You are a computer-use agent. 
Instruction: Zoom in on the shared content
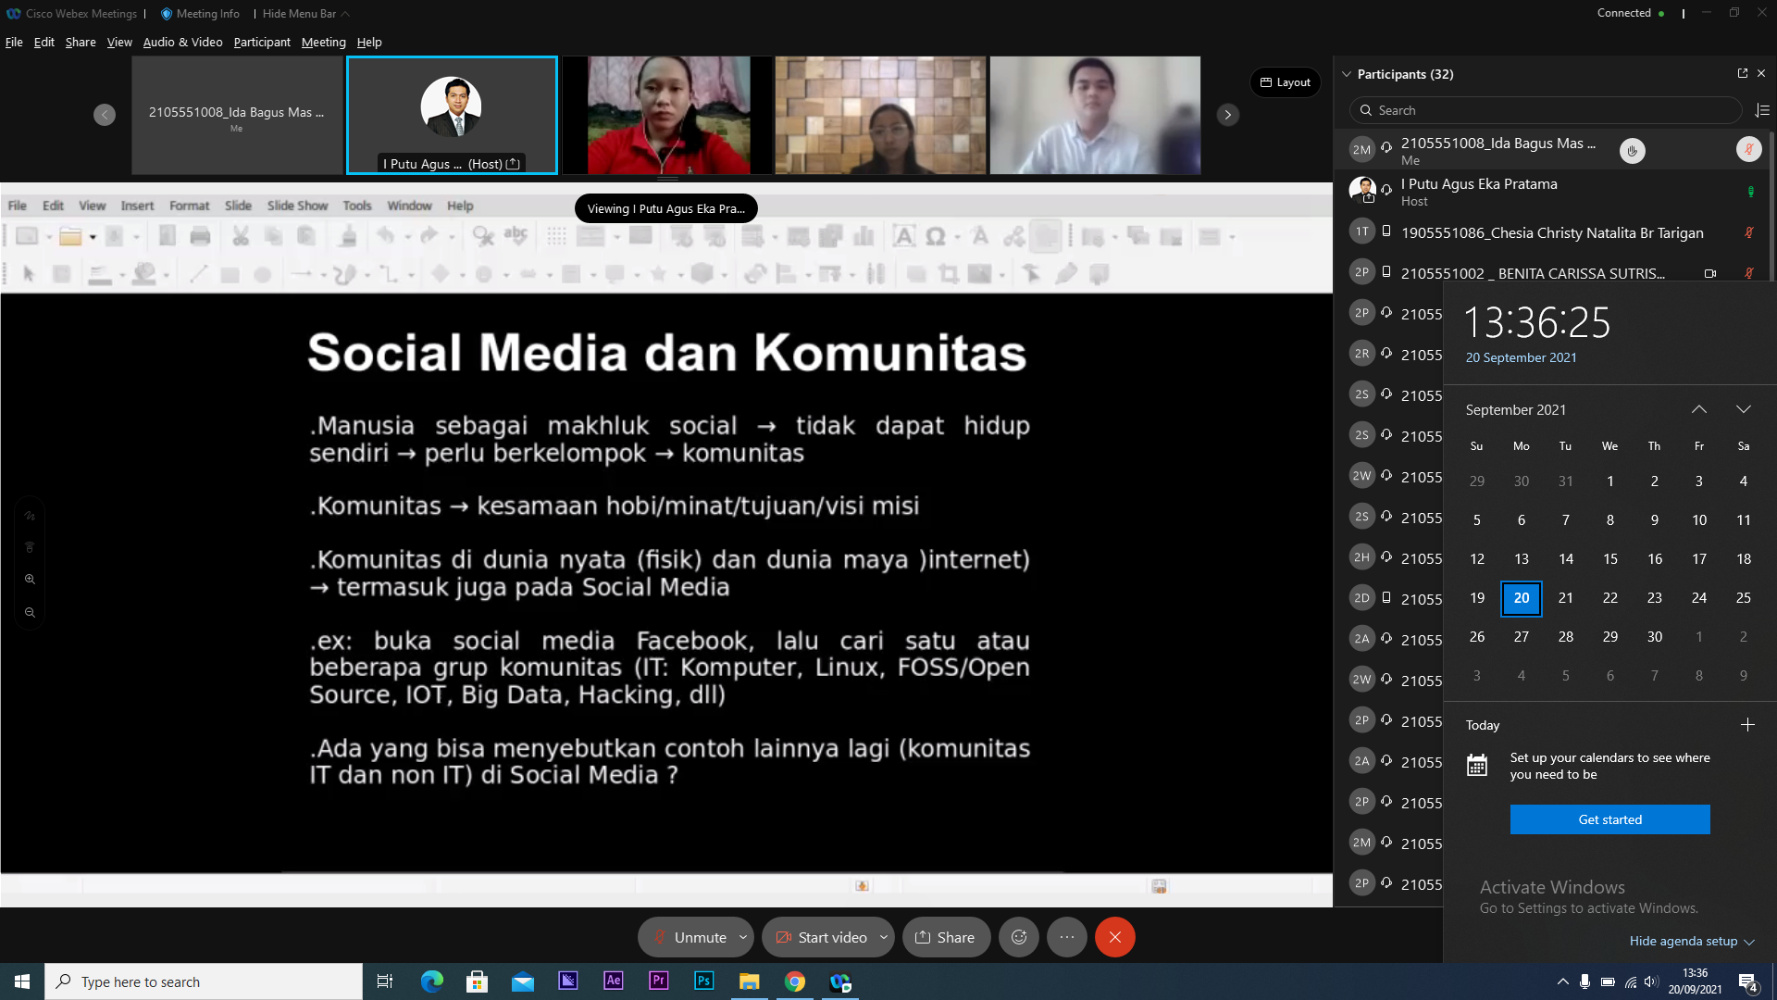point(30,580)
